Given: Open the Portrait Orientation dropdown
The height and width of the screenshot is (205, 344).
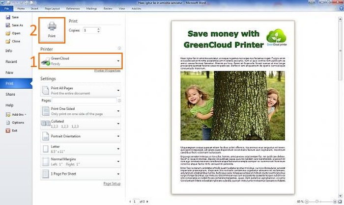Looking at the screenshot, I should pos(81,136).
